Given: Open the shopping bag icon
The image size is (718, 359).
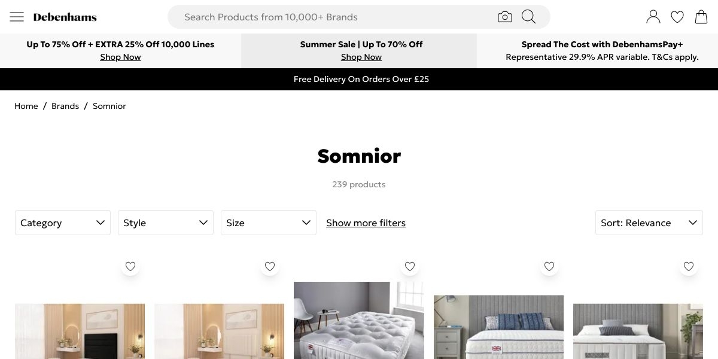Looking at the screenshot, I should click(701, 17).
